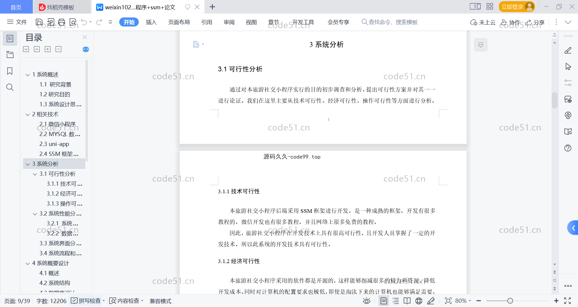The image size is (578, 307).
Task: Open the outline panel icon in left sidebar
Action: click(x=10, y=39)
